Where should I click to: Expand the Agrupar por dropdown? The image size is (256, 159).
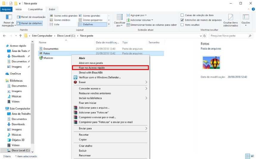pyautogui.click(x=138, y=15)
